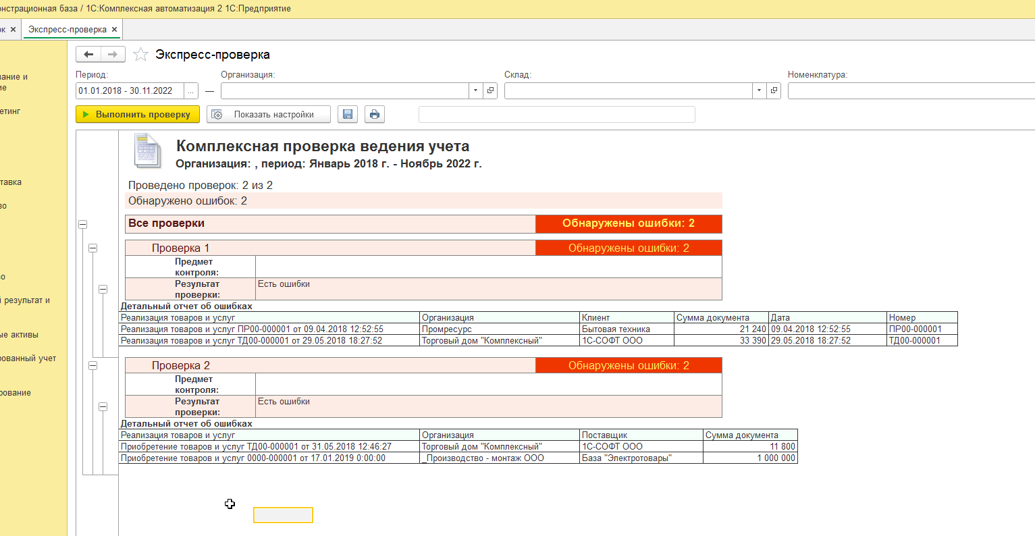The width and height of the screenshot is (1035, 536).
Task: Expand the Склад dropdown list
Action: (760, 90)
